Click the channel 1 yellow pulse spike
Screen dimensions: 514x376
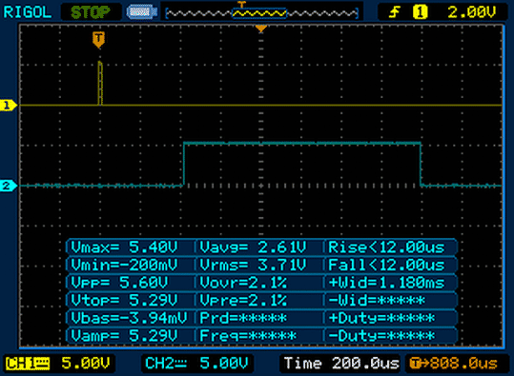point(100,83)
